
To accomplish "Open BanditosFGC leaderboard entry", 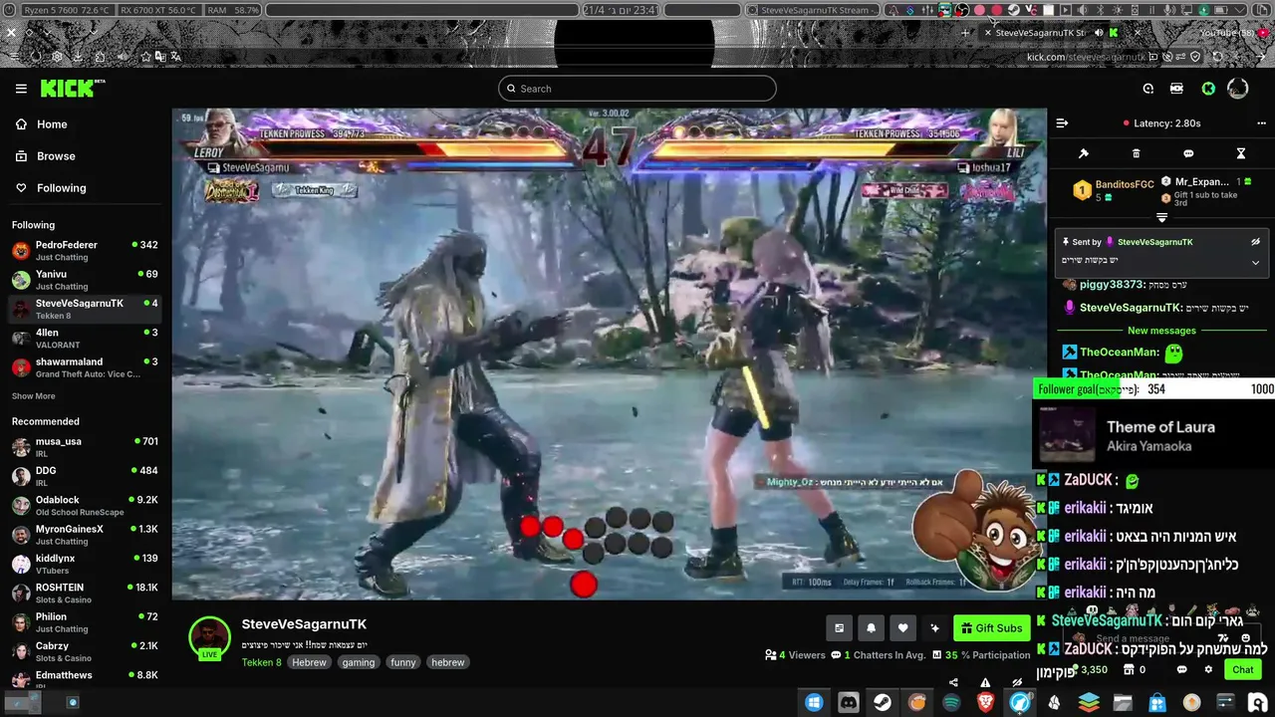I will point(1114,189).
